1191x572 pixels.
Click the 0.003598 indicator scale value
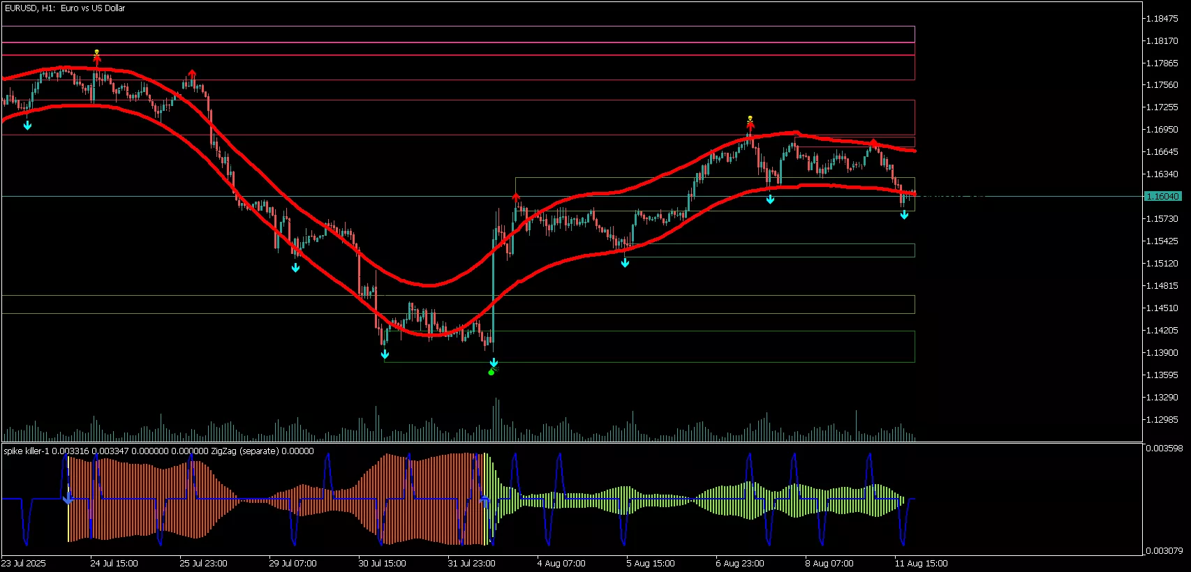(1164, 449)
